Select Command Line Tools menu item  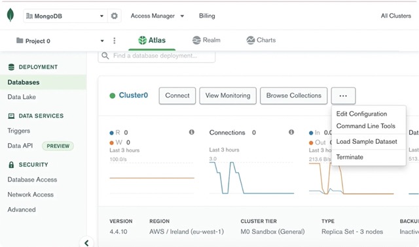pyautogui.click(x=365, y=126)
